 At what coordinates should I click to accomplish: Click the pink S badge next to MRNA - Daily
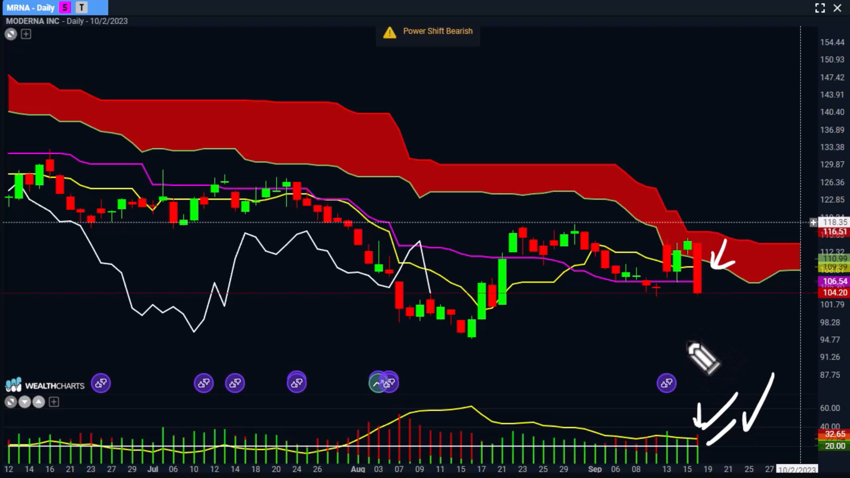point(65,8)
